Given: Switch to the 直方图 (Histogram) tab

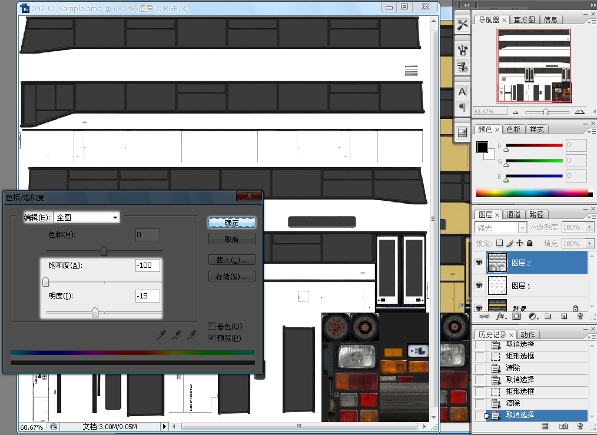Looking at the screenshot, I should 523,19.
